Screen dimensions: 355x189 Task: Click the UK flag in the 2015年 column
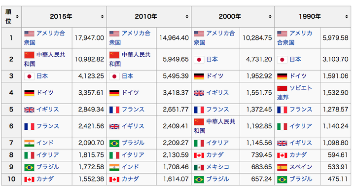(x=29, y=110)
